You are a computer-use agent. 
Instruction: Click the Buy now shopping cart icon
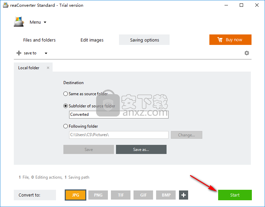[x=220, y=40]
